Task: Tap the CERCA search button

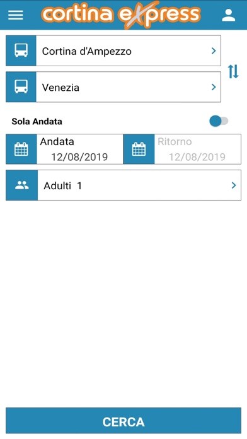Action: click(123, 421)
